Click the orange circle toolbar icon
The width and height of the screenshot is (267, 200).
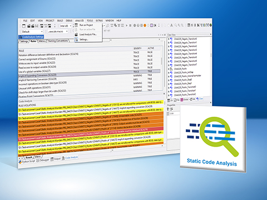coord(145,26)
